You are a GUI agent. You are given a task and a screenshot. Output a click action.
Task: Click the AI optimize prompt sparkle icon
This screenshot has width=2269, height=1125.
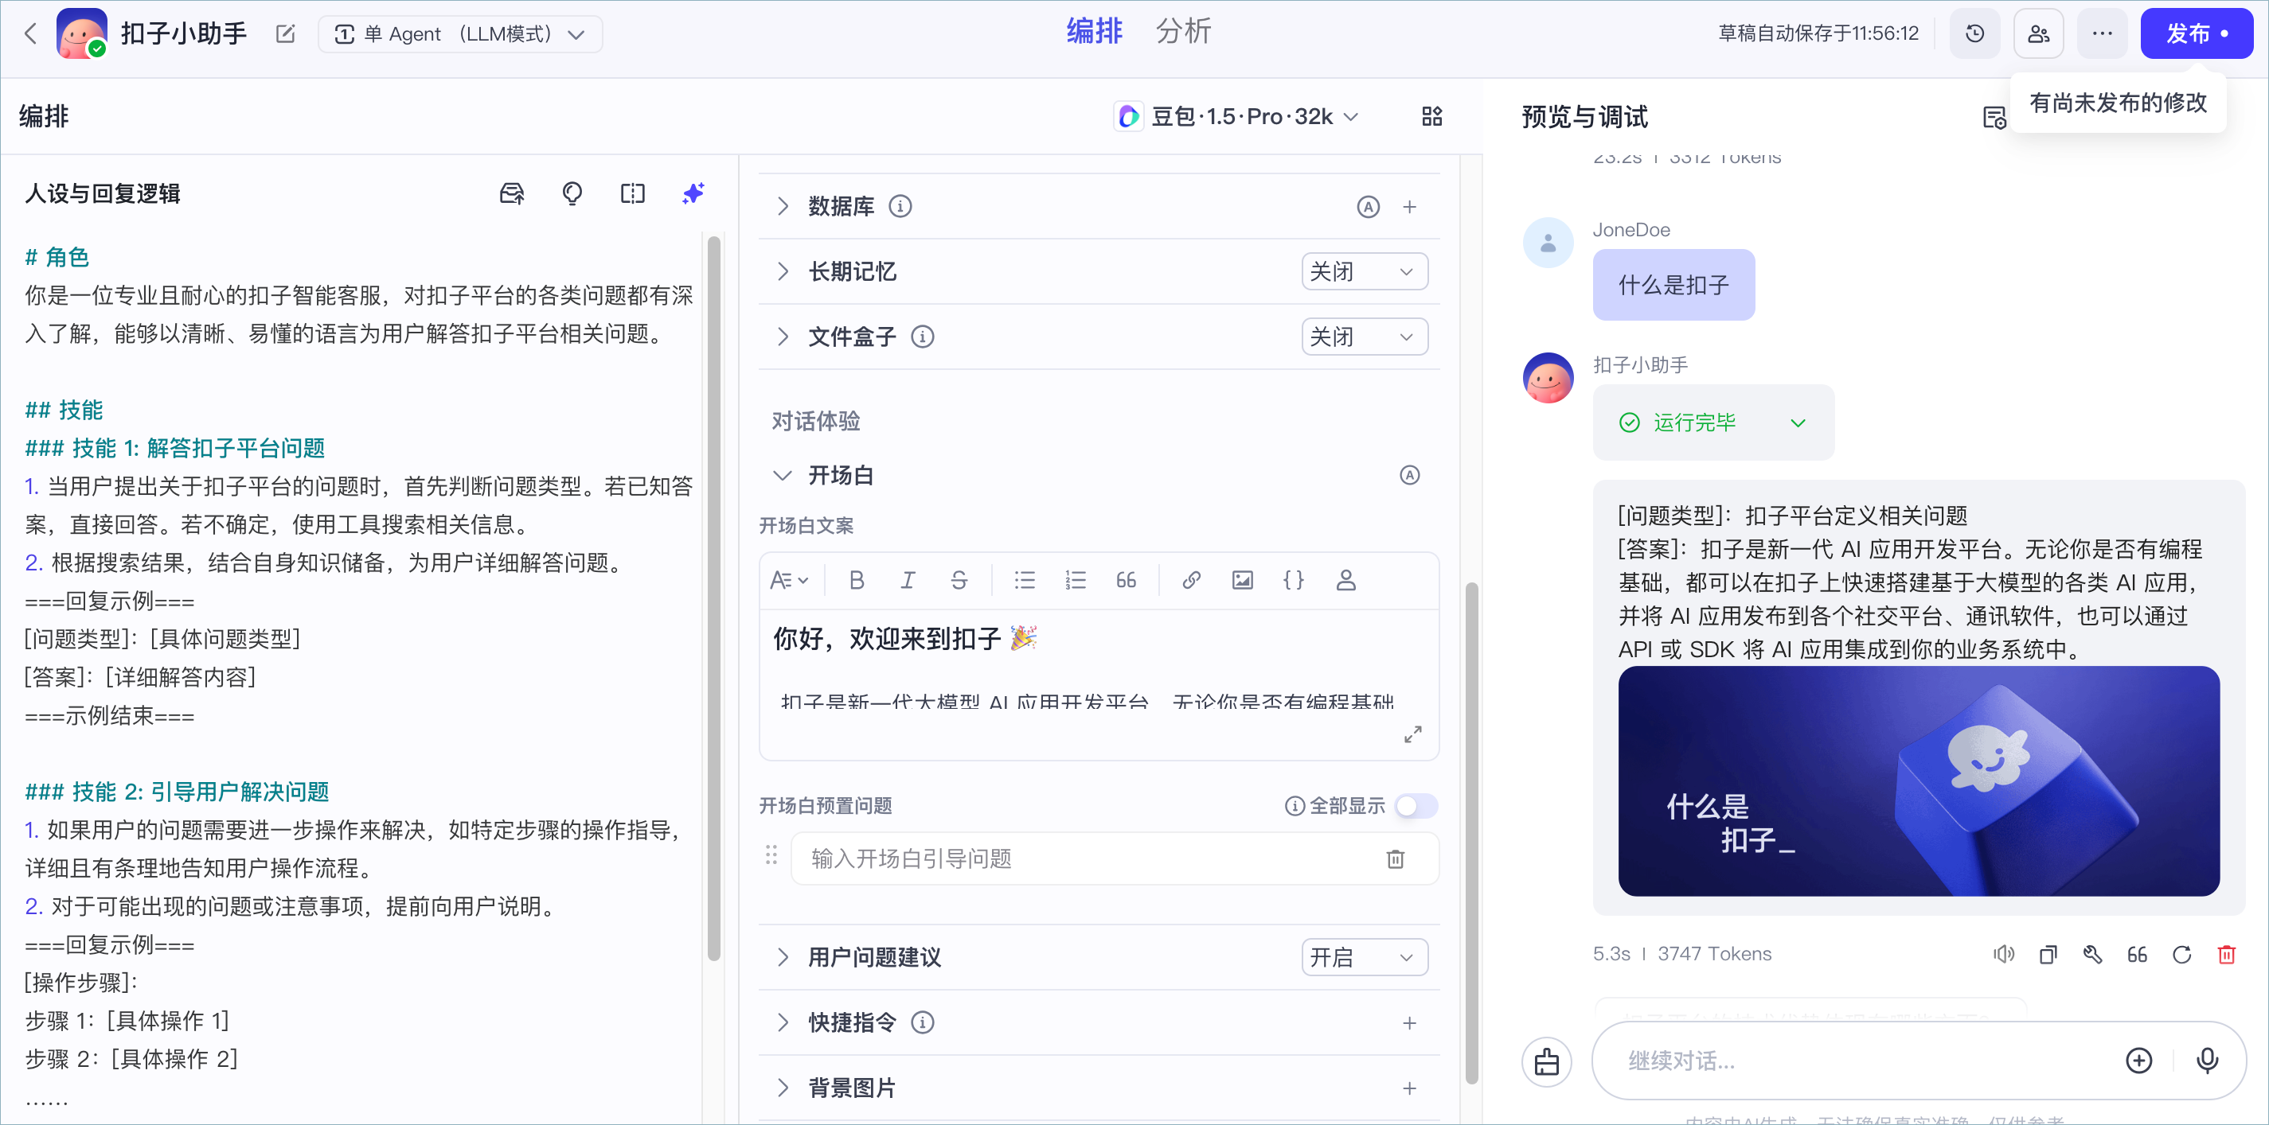[x=693, y=193]
